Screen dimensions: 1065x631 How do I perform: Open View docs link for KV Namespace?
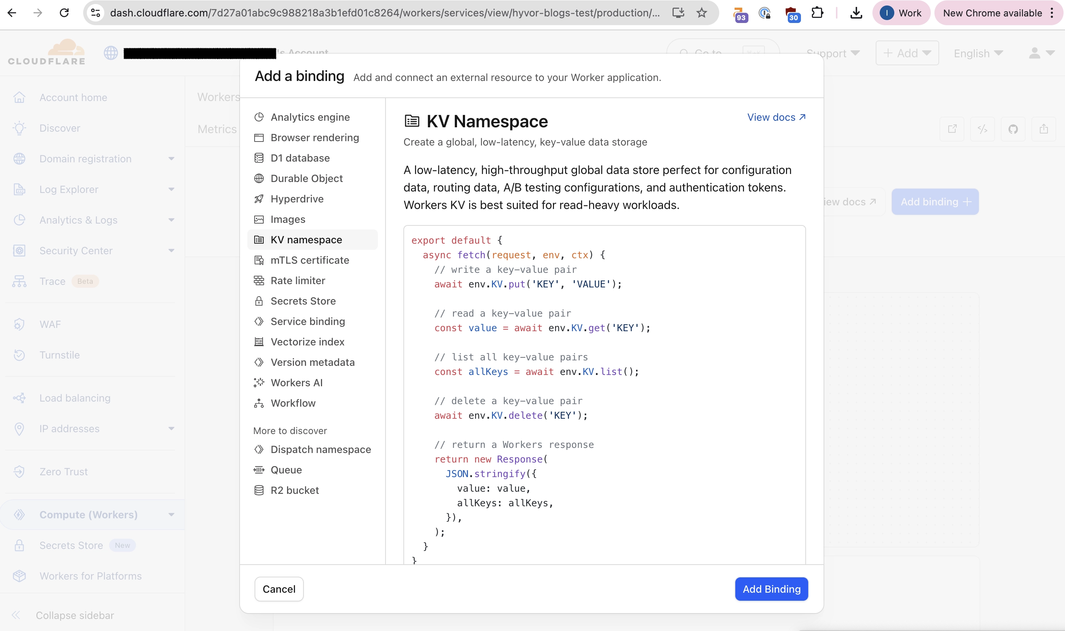click(777, 117)
